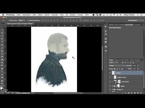This screenshot has height=108, width=145.
Task: Create a new adjustment layer icon
Action: pos(132,93)
